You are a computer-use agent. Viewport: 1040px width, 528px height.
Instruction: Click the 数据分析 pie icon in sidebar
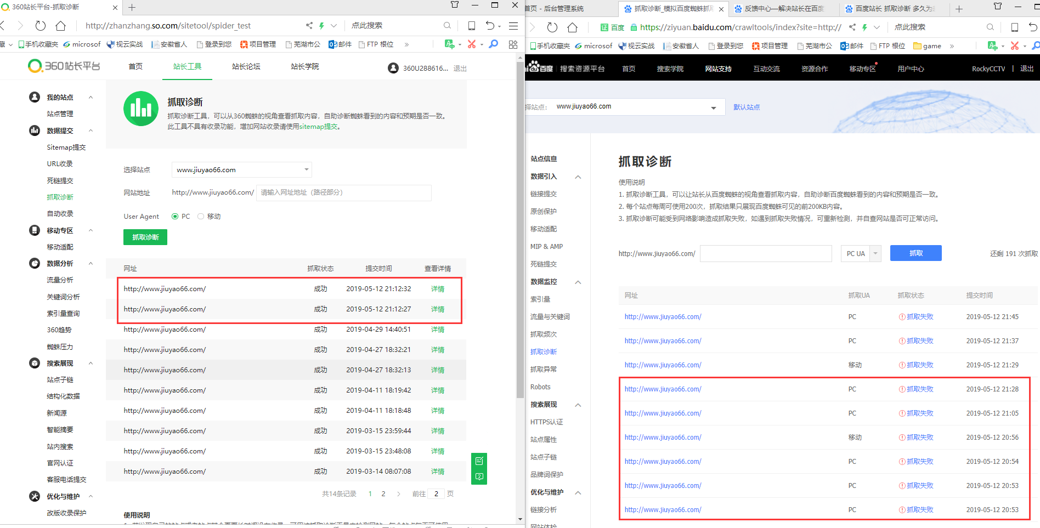35,263
